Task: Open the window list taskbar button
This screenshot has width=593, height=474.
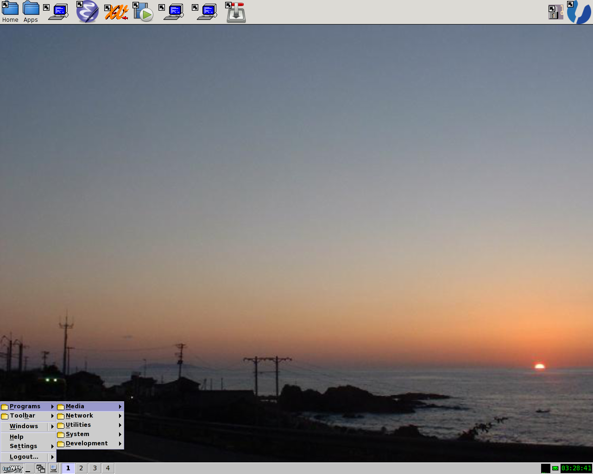Action: [x=41, y=468]
